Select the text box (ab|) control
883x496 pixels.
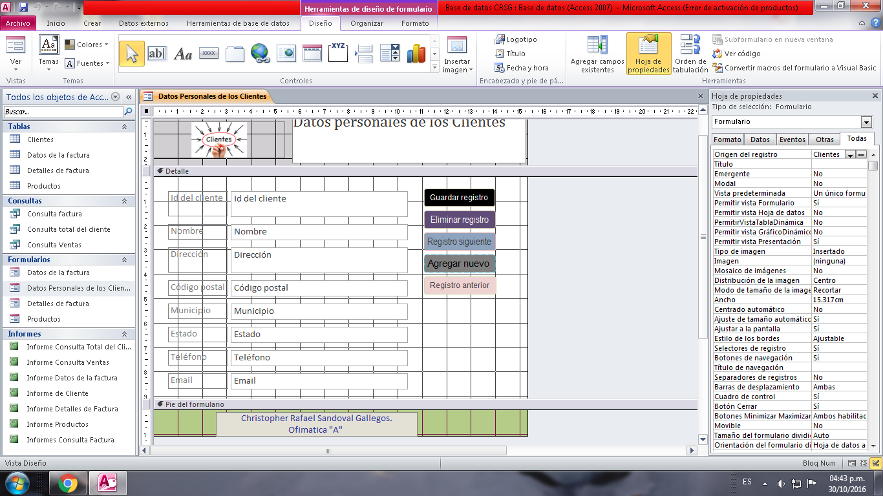click(156, 53)
